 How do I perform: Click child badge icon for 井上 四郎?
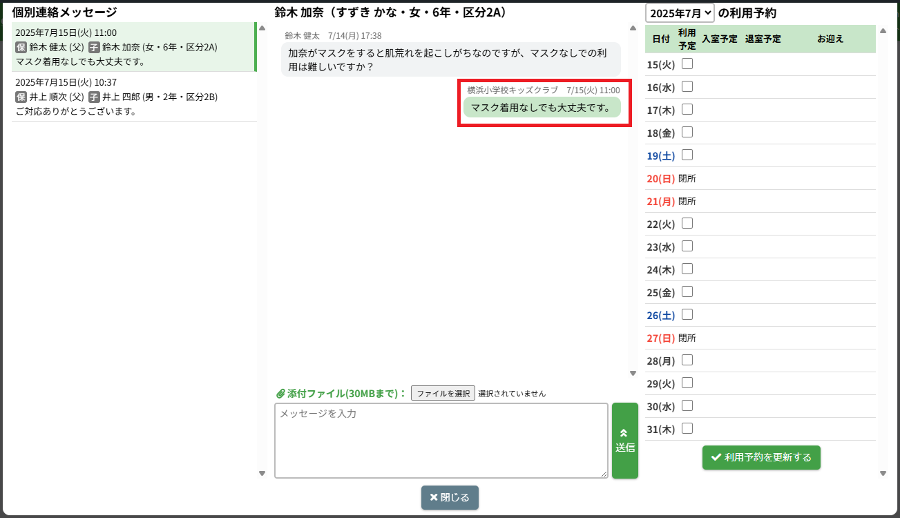[x=94, y=97]
